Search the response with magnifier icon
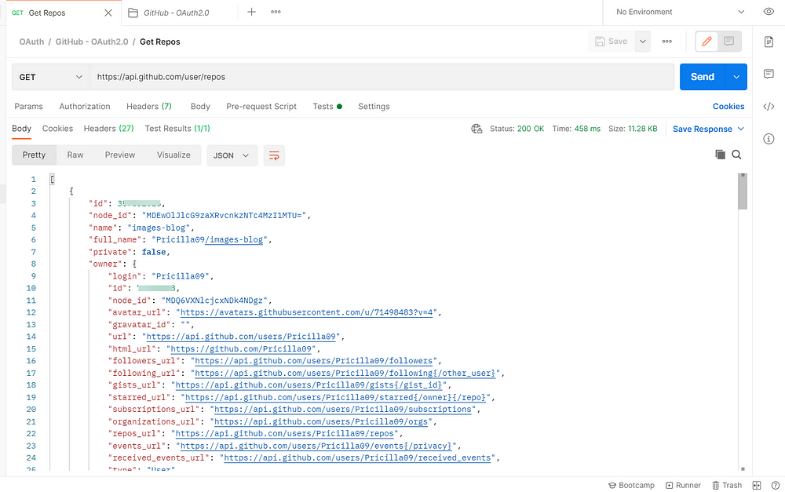 pos(736,155)
